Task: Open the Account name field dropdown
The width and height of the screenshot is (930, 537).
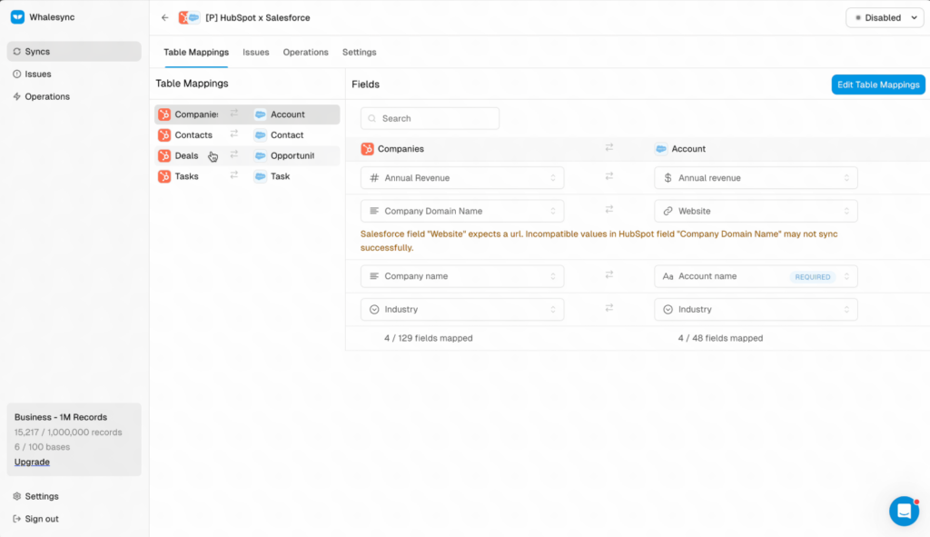Action: [x=756, y=276]
